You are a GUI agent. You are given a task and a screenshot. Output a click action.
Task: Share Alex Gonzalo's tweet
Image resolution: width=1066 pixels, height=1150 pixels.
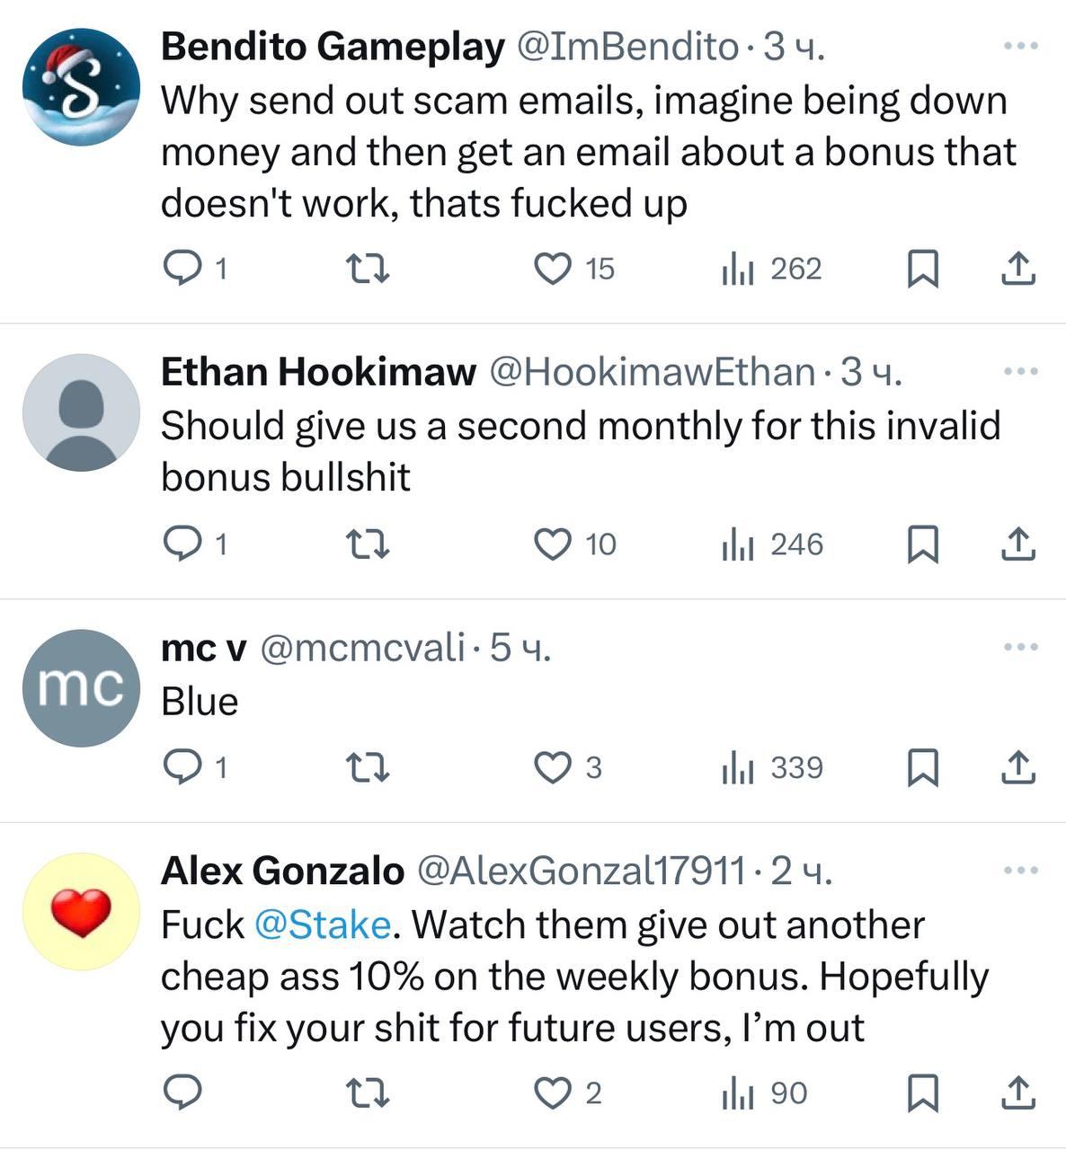point(1018,1092)
